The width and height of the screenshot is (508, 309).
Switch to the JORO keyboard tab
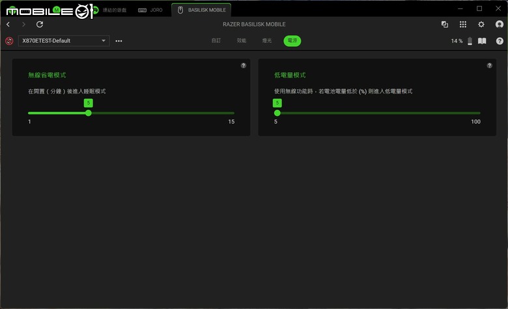coord(150,10)
